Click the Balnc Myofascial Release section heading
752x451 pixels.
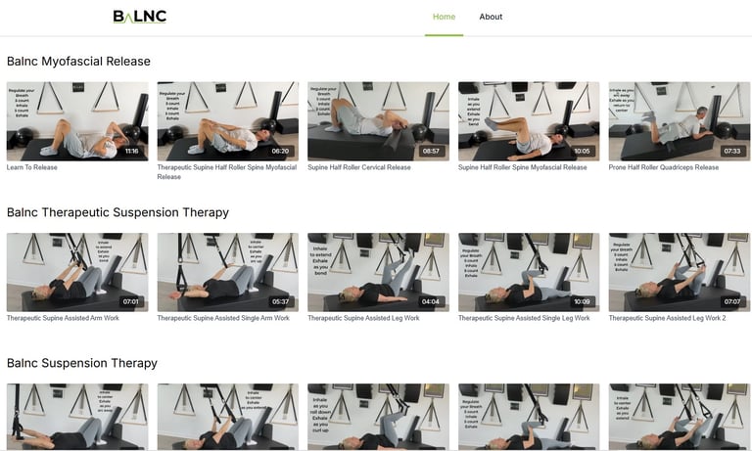(x=78, y=62)
